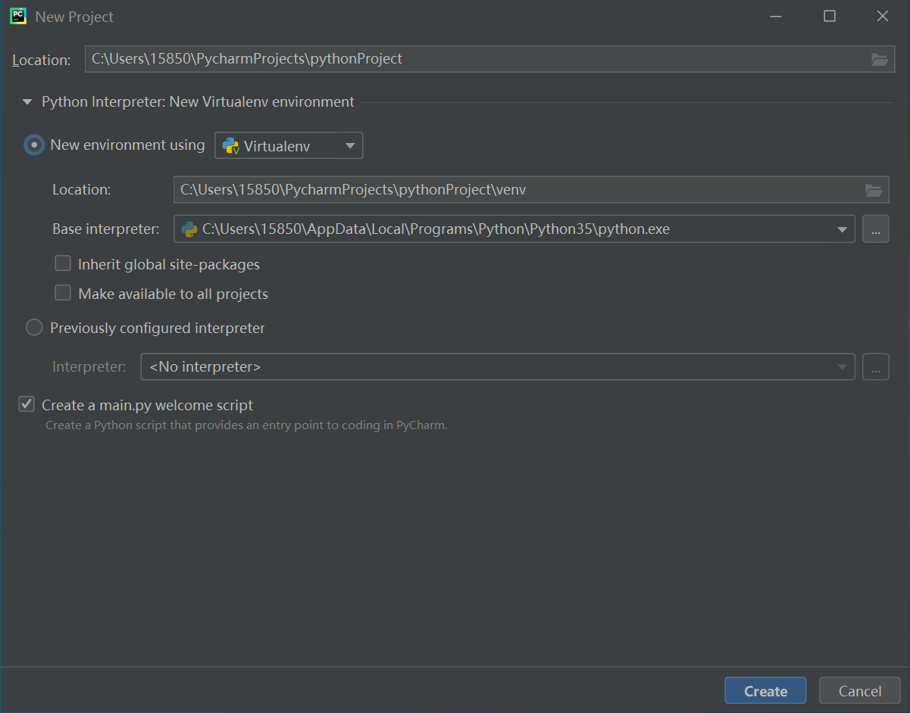Click the Create button

coord(765,691)
